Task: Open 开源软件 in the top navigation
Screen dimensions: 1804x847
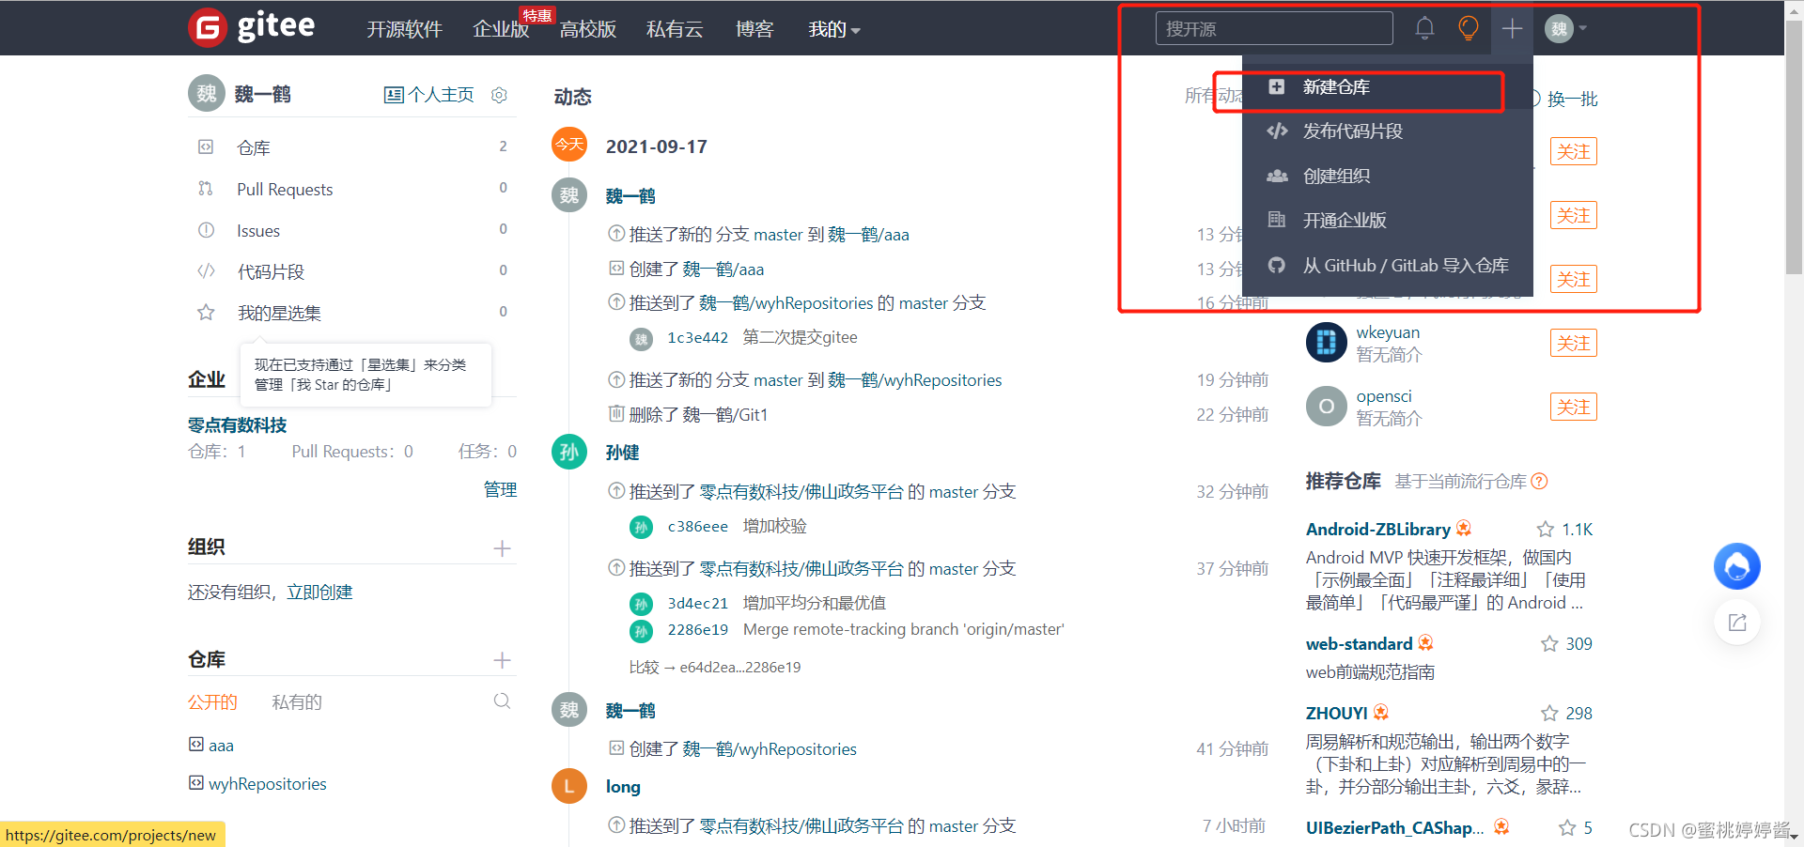Action: point(404,29)
